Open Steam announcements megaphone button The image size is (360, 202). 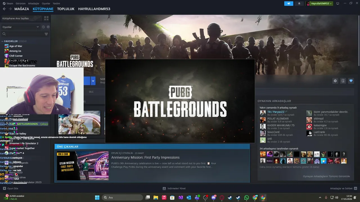(289, 3)
